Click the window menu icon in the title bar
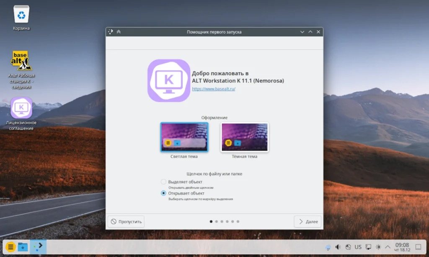This screenshot has height=257, width=429. point(111,32)
